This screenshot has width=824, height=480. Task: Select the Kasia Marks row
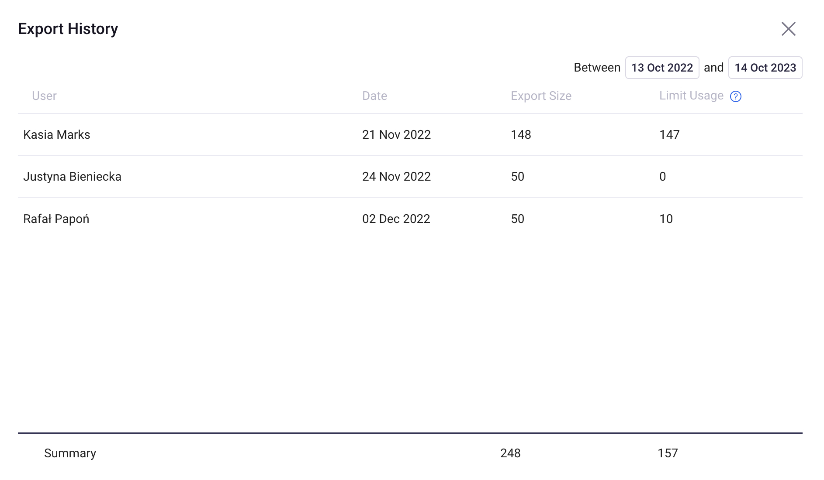coord(410,134)
